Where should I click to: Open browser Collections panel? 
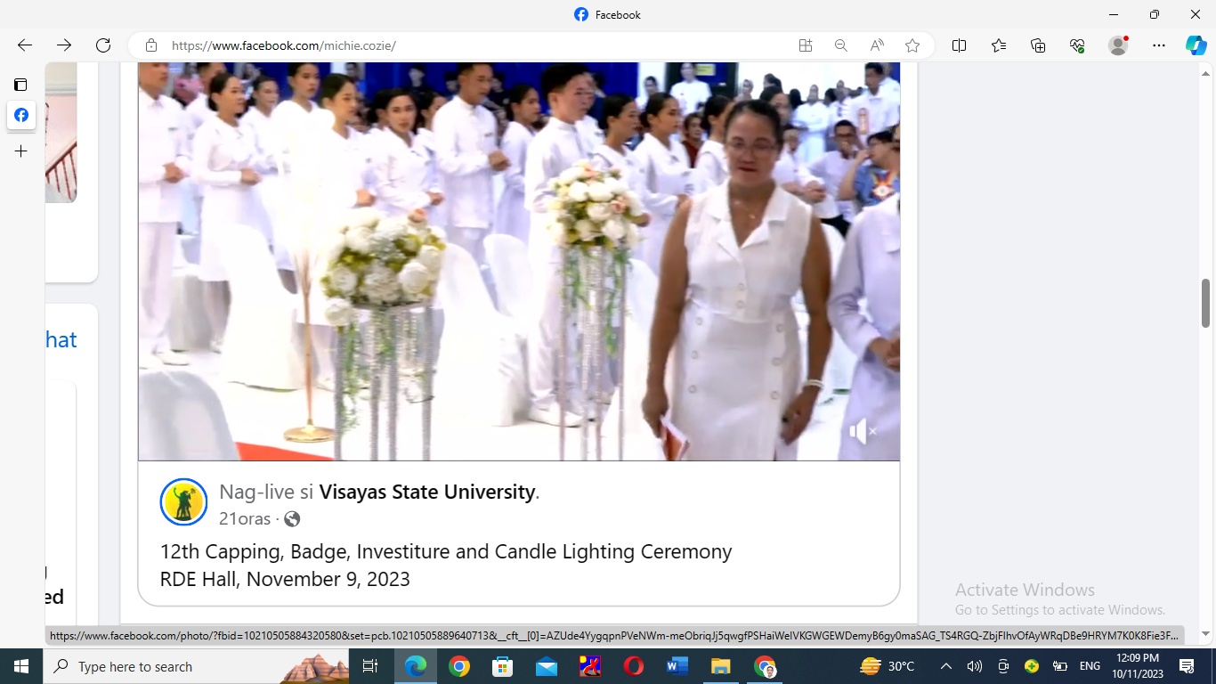pos(1038,45)
